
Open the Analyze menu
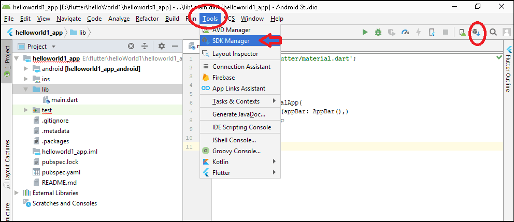(x=119, y=19)
